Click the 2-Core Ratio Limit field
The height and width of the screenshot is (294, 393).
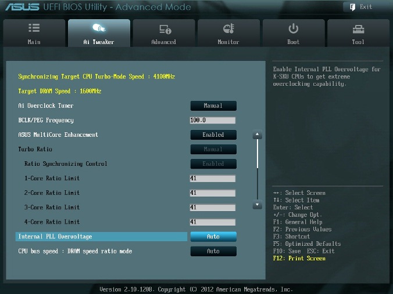(213, 193)
